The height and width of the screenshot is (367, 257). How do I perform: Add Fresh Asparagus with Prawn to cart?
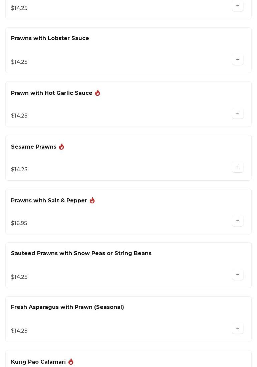click(x=238, y=328)
